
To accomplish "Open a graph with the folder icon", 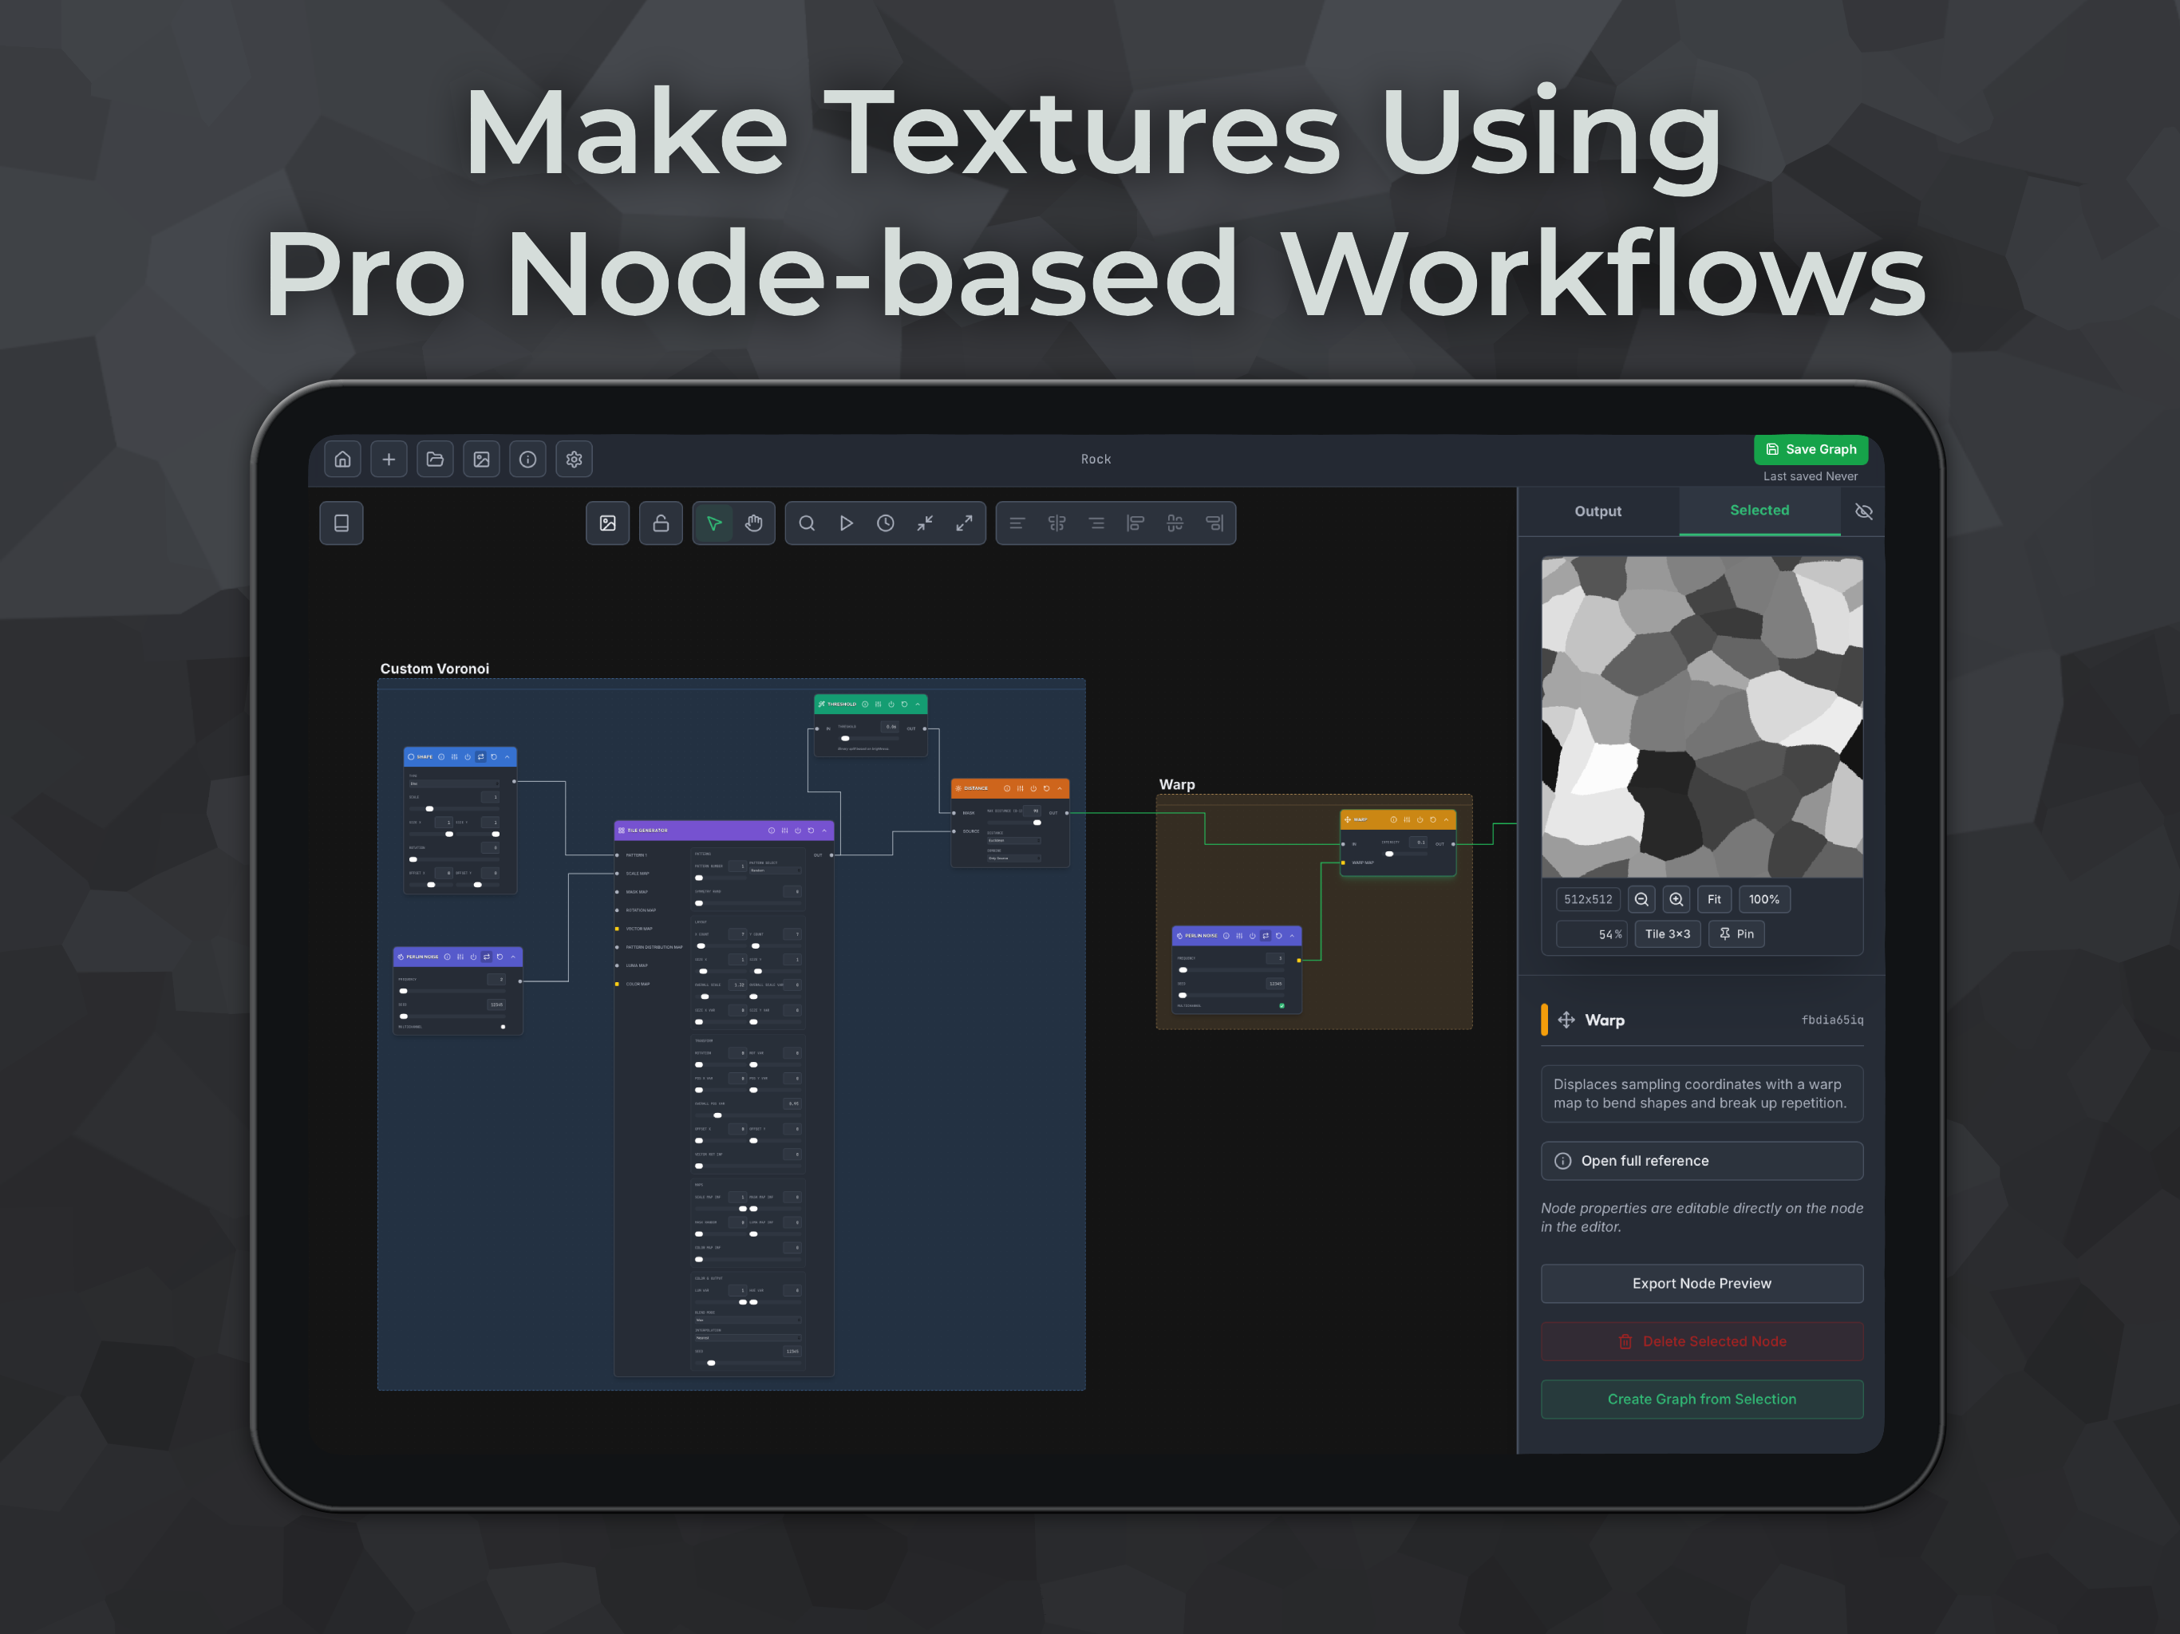I will 435,460.
